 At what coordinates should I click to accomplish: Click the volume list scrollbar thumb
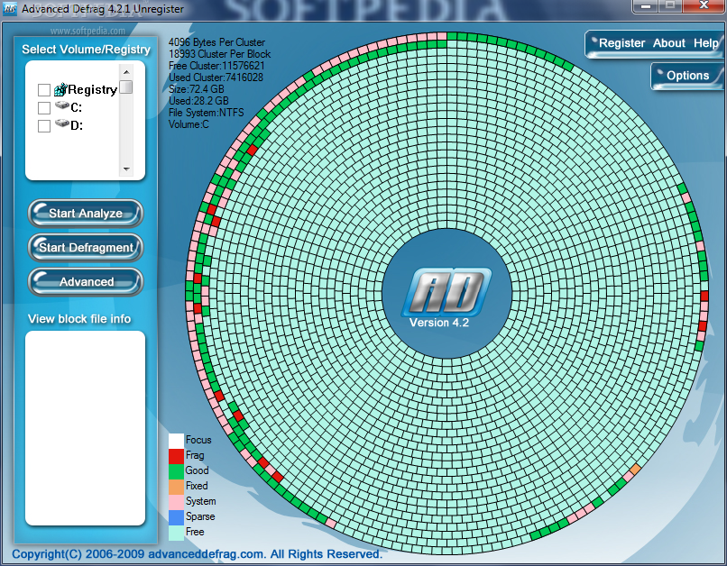pos(126,87)
